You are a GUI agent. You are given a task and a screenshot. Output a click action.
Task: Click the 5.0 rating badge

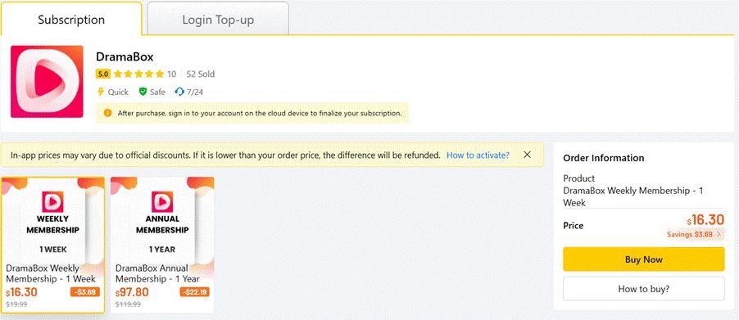[x=103, y=74]
